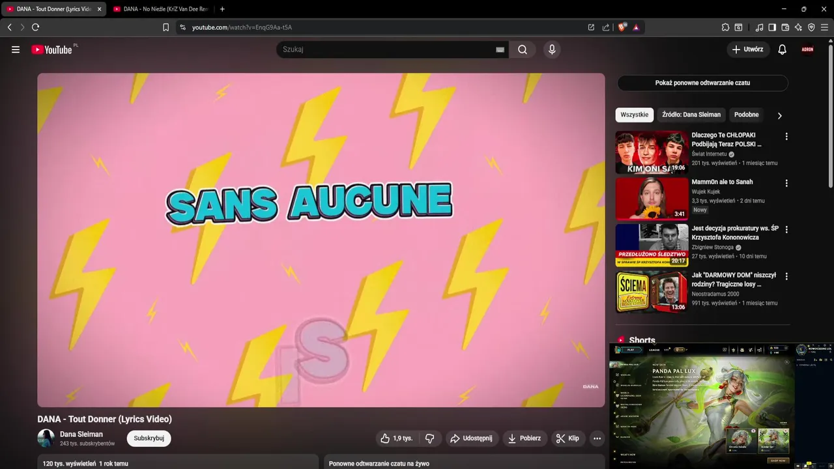This screenshot has width=834, height=469.
Task: Open a new browser tab with plus
Action: (x=222, y=9)
